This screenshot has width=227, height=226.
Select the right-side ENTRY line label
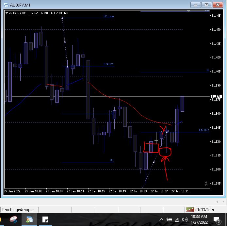point(204,130)
